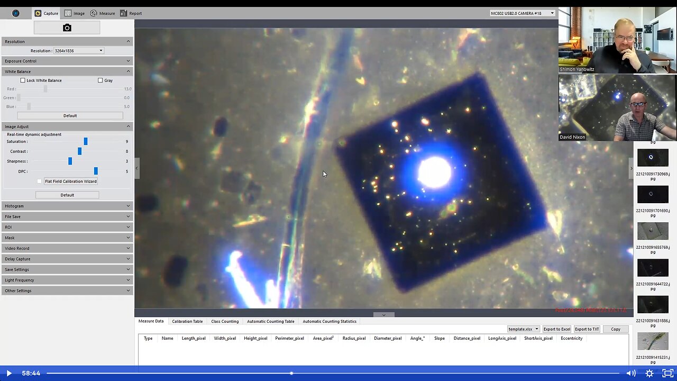
Task: Expand the ROI section
Action: (x=67, y=227)
